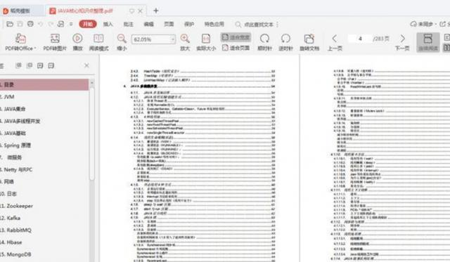450x262 pixels.
Task: Click the redo arrow
Action: click(x=51, y=24)
